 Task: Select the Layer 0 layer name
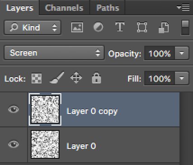(81, 146)
